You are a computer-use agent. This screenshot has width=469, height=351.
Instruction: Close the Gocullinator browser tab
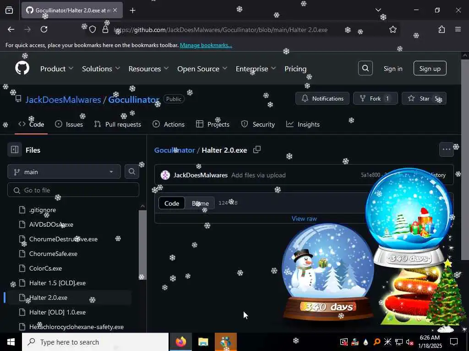(x=115, y=11)
